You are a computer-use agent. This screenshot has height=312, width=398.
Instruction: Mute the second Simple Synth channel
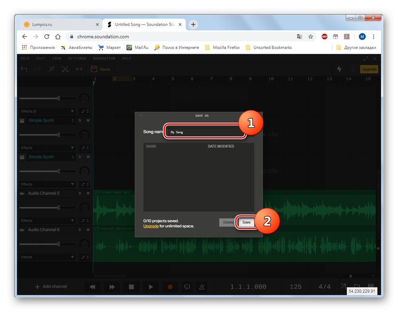click(88, 157)
